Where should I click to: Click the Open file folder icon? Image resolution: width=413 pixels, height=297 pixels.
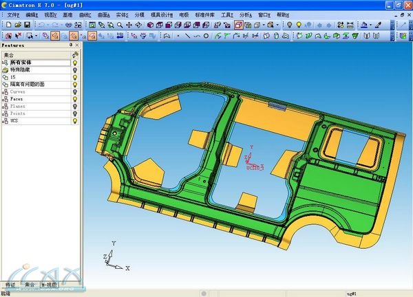point(18,25)
